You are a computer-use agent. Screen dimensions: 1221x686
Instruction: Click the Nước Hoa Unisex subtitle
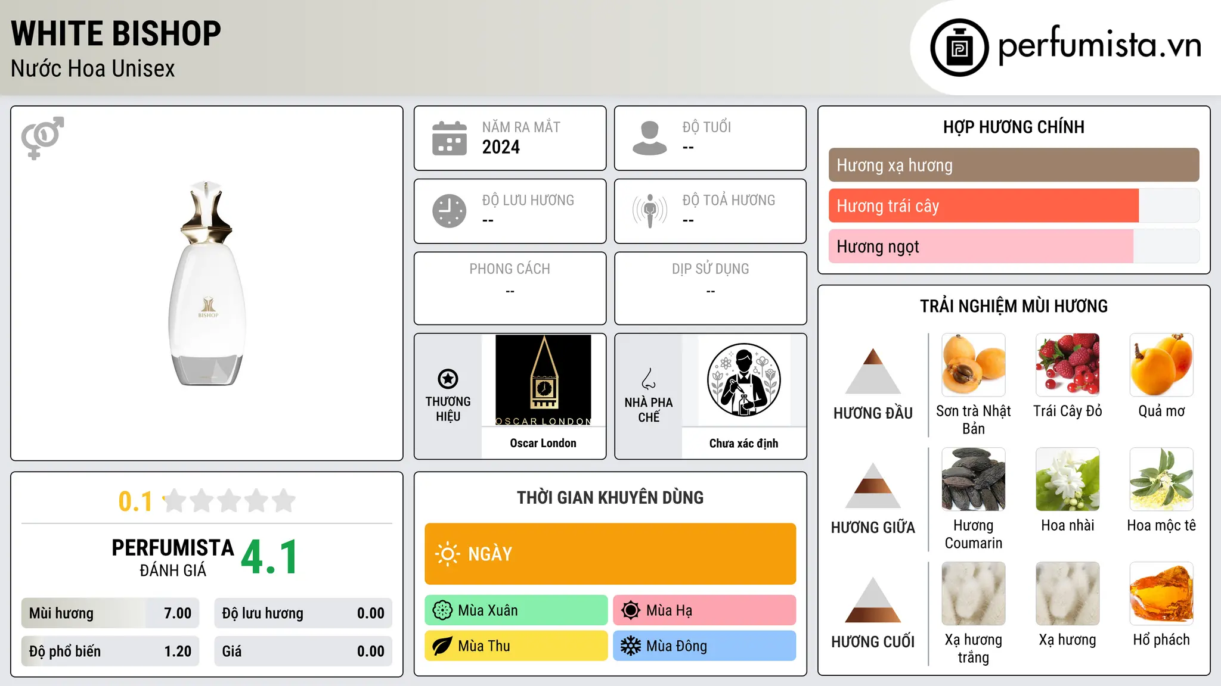(x=93, y=69)
